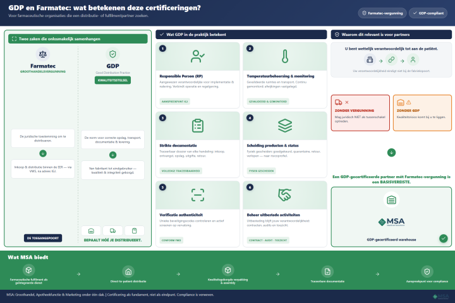455x303 pixels.
Task: Click the Twee zaken die onlosmakelijk samenhangen header
Action: click(78, 39)
